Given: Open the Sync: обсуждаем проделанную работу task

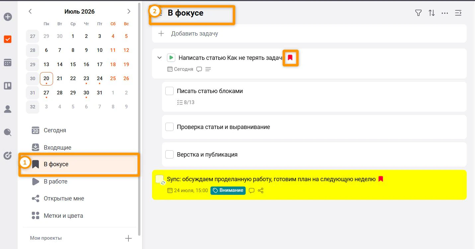Looking at the screenshot, I should point(271,179).
